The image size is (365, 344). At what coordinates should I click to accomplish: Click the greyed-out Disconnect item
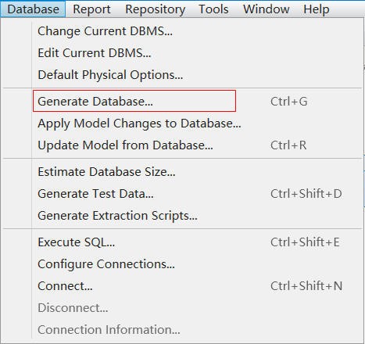(x=182, y=308)
